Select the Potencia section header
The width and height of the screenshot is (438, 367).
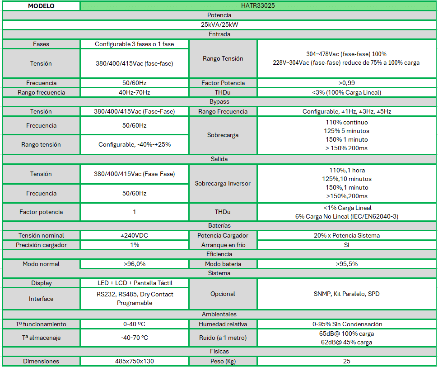tap(219, 15)
